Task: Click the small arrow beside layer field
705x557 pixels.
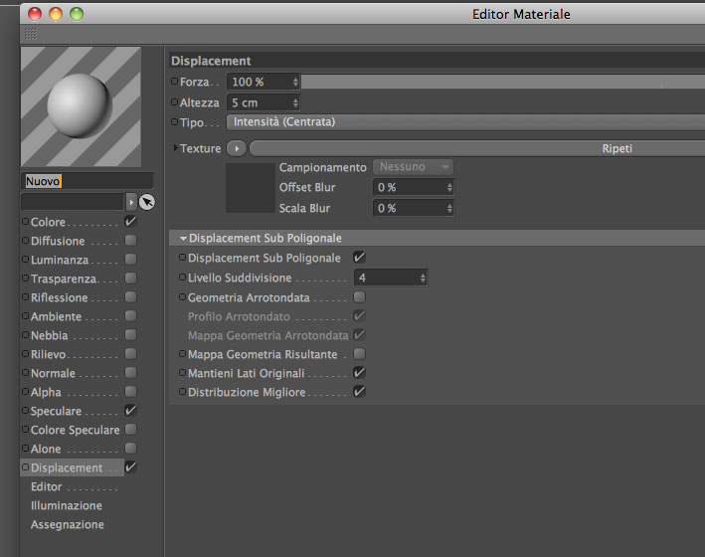Action: [x=131, y=202]
